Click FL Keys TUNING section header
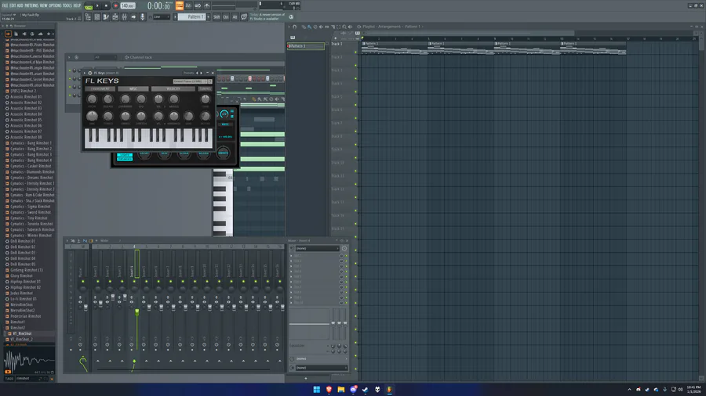 point(205,89)
